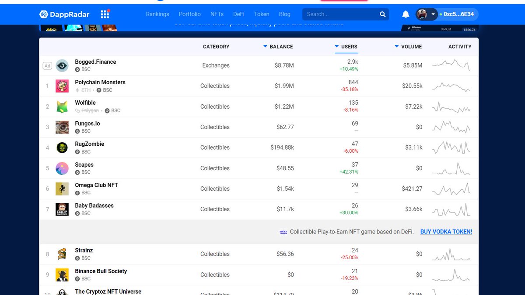525x295 pixels.
Task: Click Omega Club NFT volume $421.27
Action: click(412, 189)
